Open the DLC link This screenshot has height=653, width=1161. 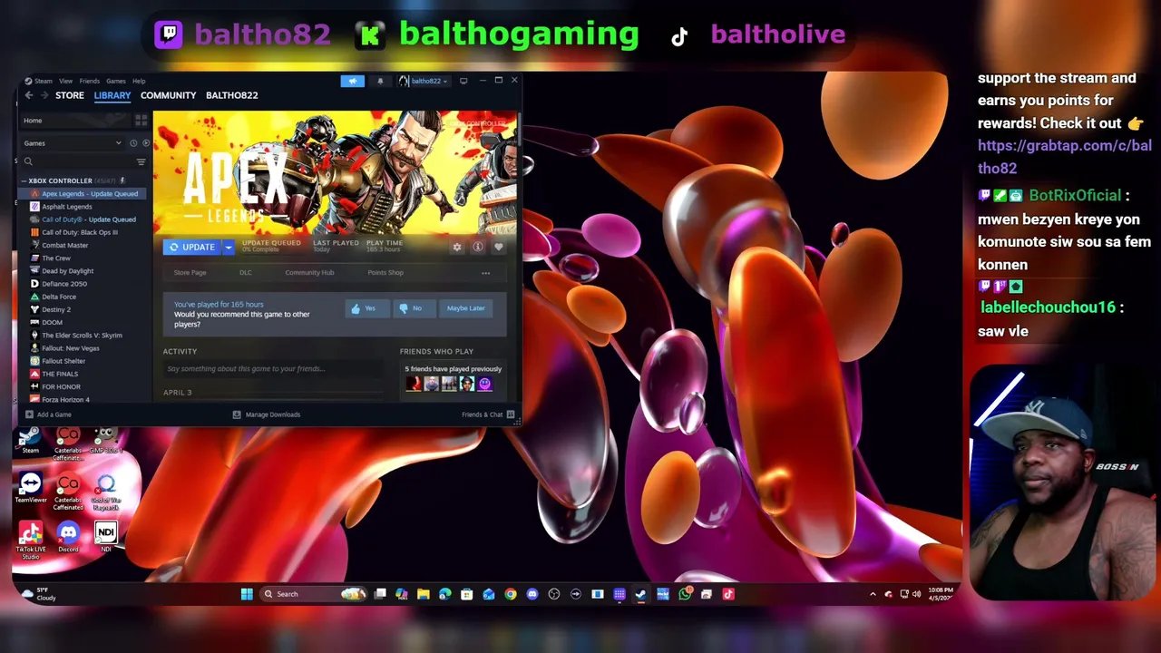pos(246,273)
